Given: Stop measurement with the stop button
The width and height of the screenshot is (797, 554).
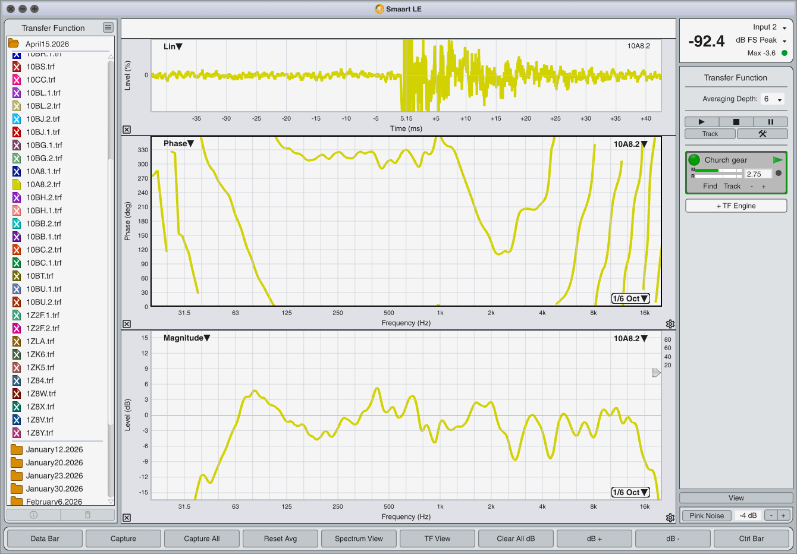Looking at the screenshot, I should click(736, 121).
